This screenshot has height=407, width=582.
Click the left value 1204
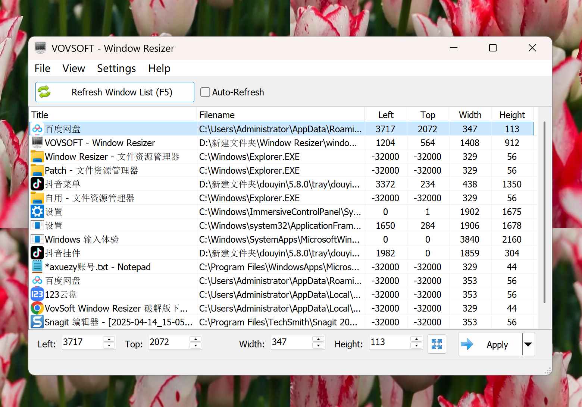[x=385, y=143]
